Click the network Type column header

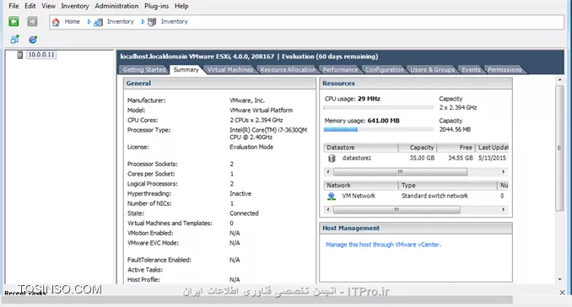(448, 186)
